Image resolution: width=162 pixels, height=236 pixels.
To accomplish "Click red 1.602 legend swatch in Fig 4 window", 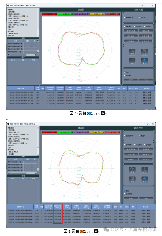I will (49, 14).
